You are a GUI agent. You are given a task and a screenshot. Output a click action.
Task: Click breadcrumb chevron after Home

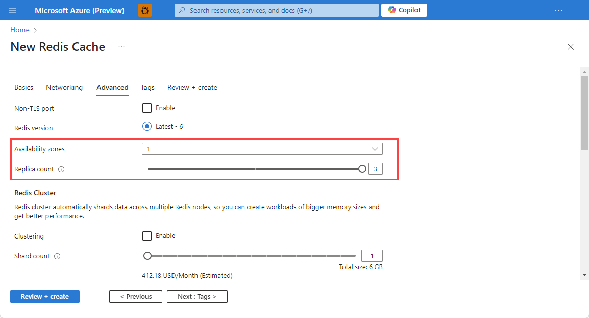[35, 30]
